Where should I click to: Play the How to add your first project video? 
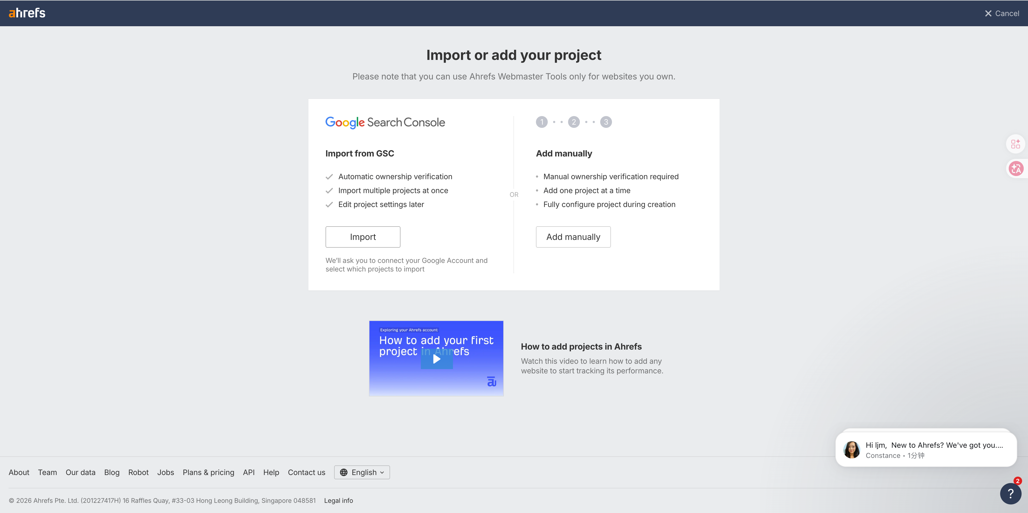point(437,359)
